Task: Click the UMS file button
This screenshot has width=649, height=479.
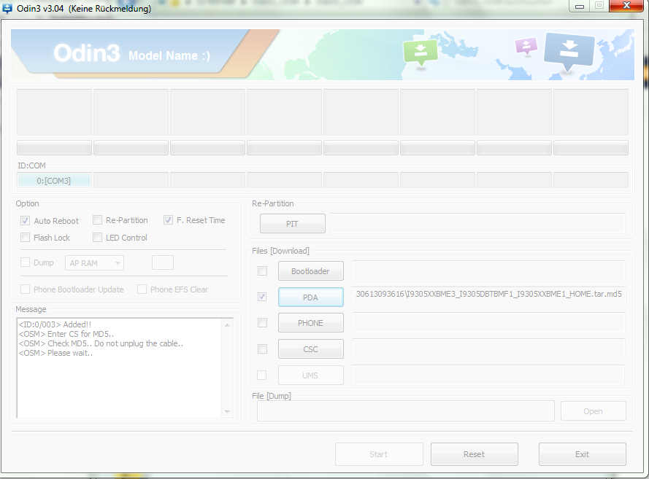Action: pos(311,375)
